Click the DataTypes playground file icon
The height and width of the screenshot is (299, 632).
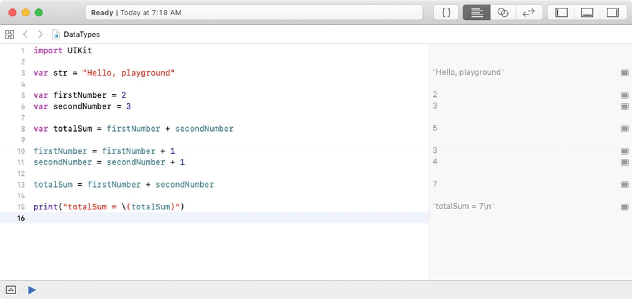click(56, 34)
